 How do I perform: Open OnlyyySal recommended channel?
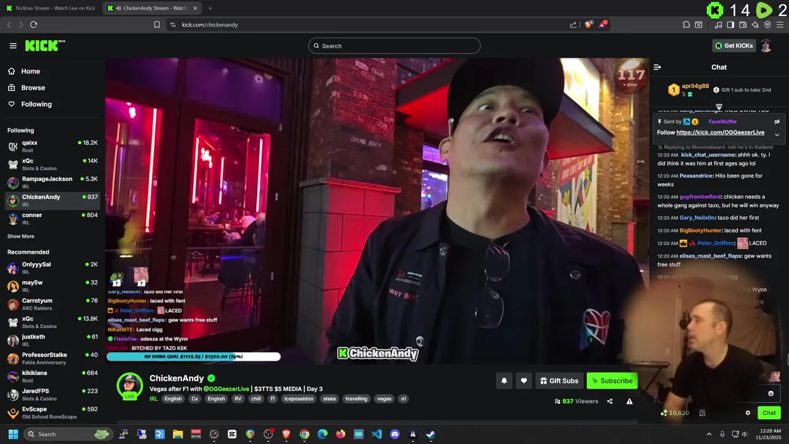(52, 268)
